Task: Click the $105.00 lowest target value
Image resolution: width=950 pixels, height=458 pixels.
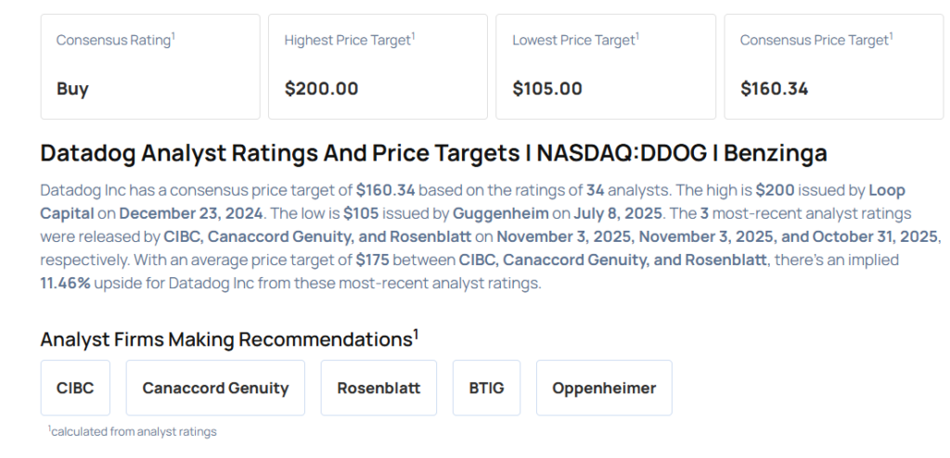Action: 547,89
